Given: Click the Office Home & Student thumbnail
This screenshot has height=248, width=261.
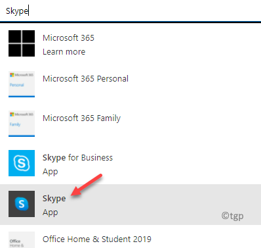Looking at the screenshot, I should pos(22,240).
